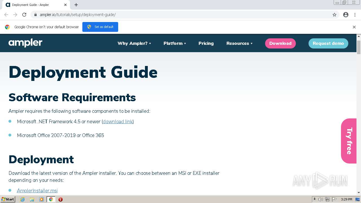
Task: Expand the Why Ampler? menu
Action: point(134,43)
